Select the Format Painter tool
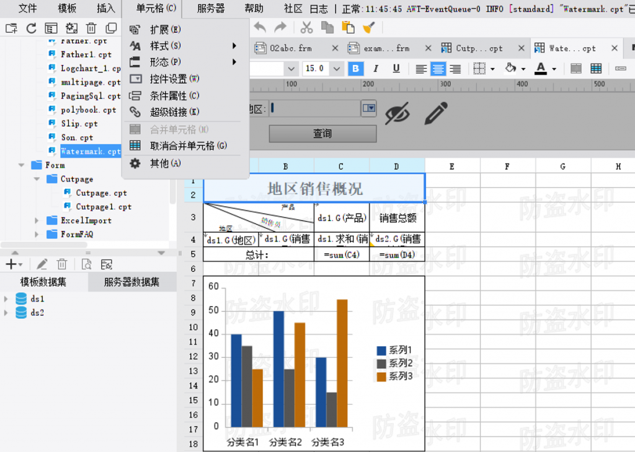 (x=368, y=27)
